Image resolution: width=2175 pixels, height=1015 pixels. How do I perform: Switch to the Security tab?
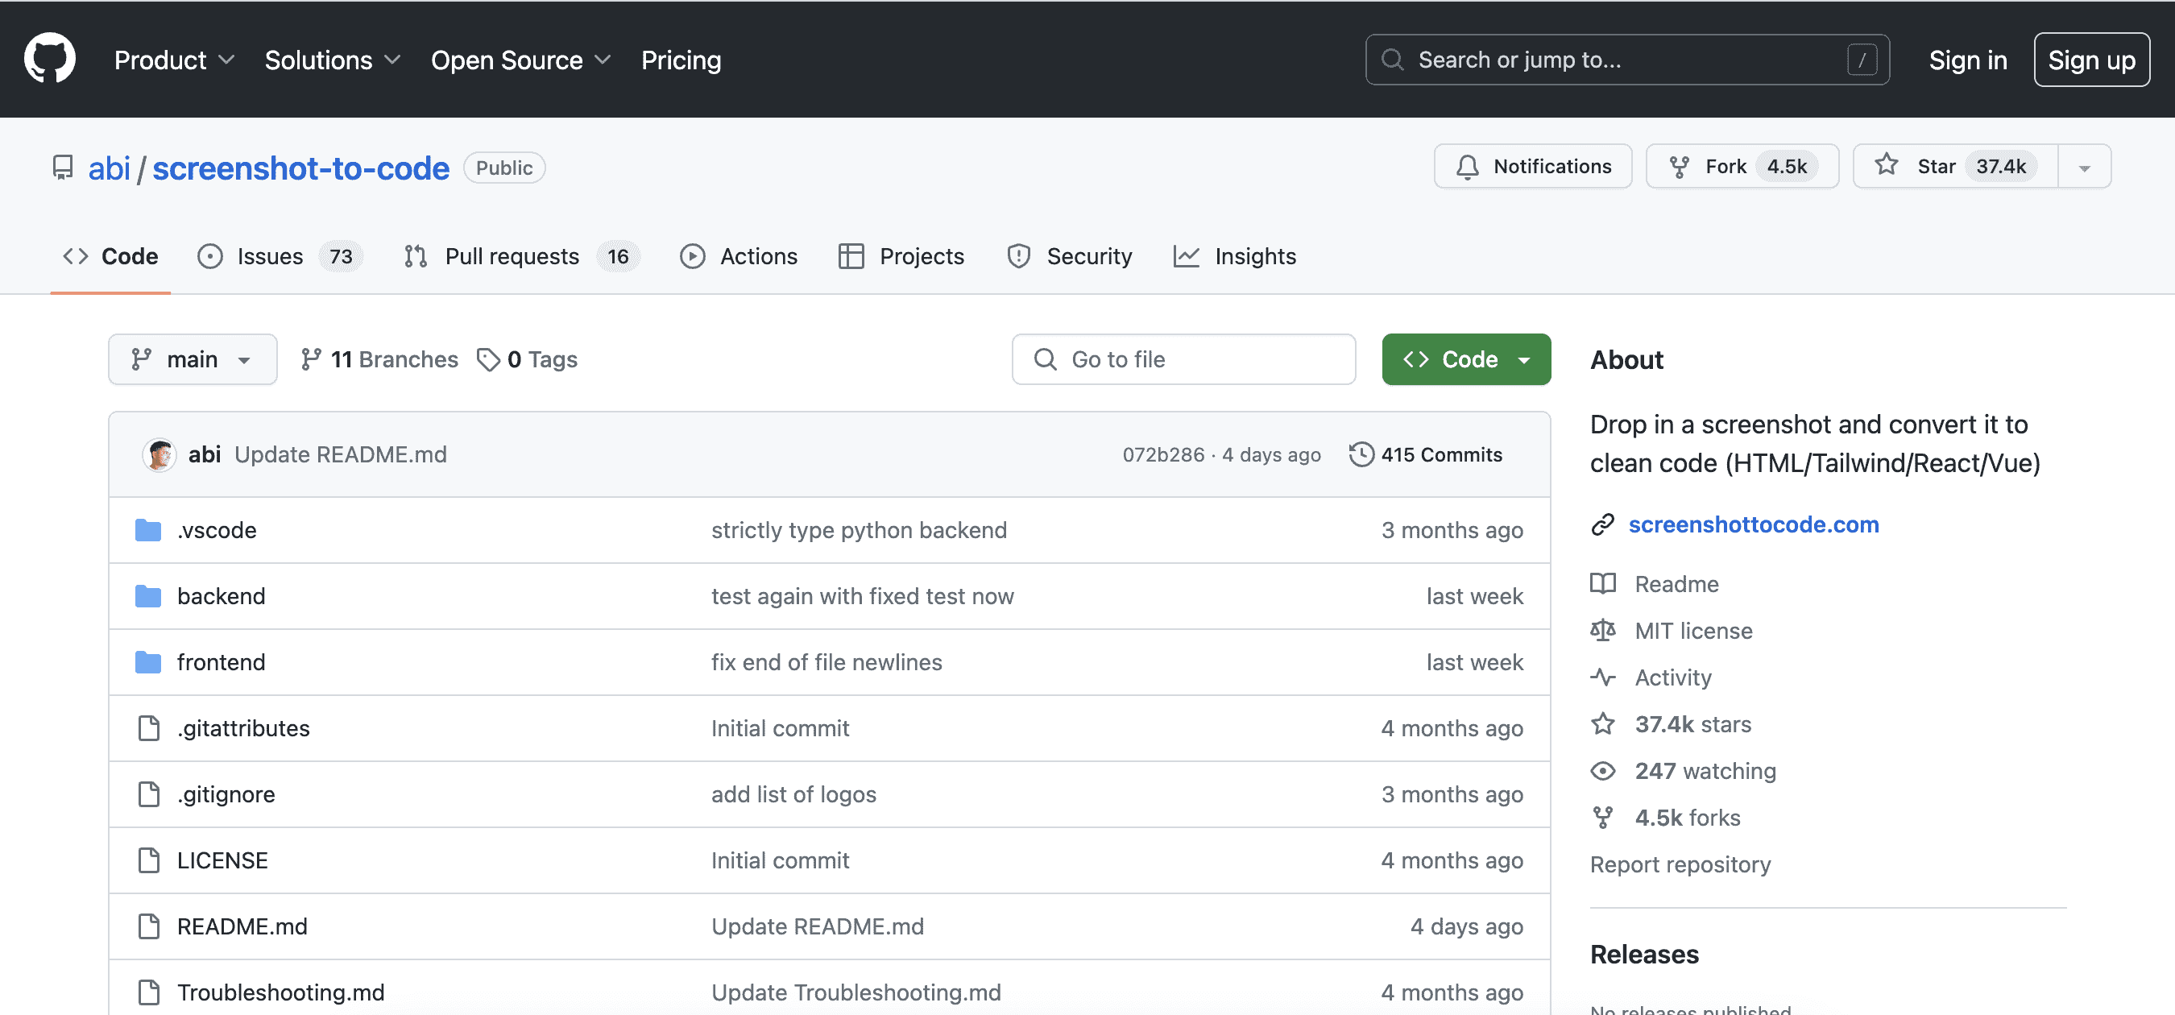point(1069,257)
